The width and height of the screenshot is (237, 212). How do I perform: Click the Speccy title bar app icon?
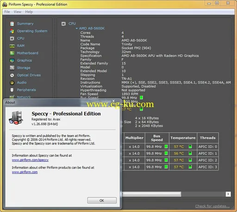coord(5,4)
